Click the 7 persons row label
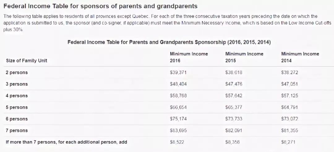Image resolution: width=334 pixels, height=152 pixels. click(17, 130)
